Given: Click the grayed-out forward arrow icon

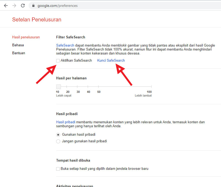Looking at the screenshot, I should click(x=15, y=5).
